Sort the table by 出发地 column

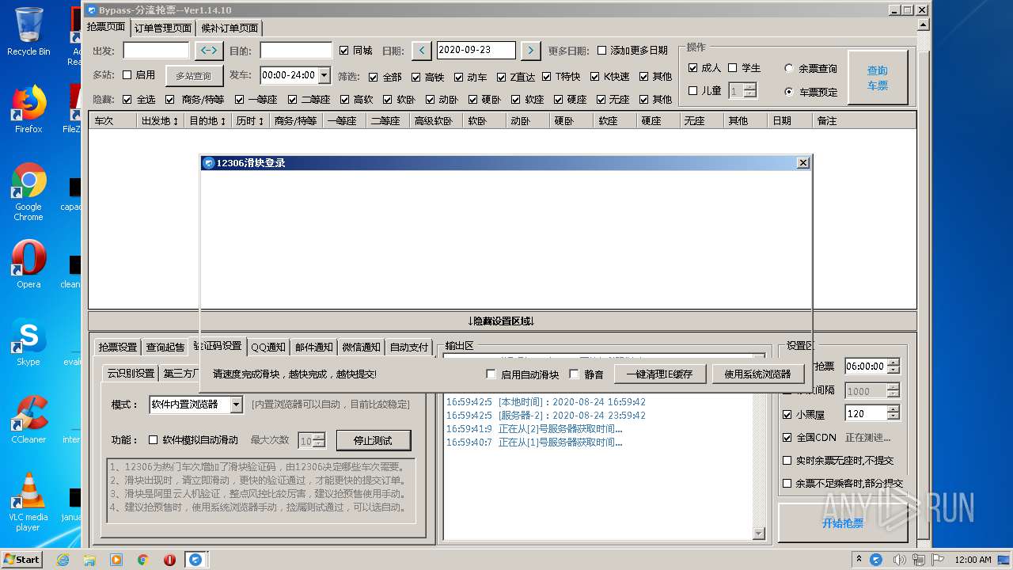[160, 121]
